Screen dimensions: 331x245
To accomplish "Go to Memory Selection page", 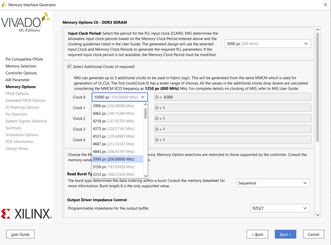I will 21,66.
